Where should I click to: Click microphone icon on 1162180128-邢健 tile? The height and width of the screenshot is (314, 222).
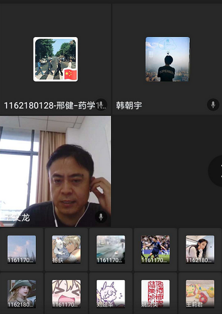[101, 105]
